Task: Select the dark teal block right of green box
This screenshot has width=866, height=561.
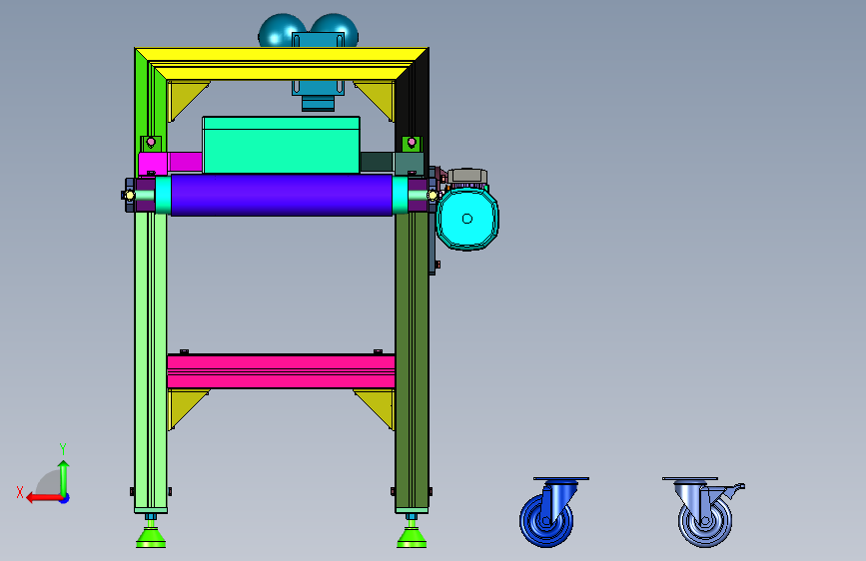Action: pyautogui.click(x=392, y=164)
